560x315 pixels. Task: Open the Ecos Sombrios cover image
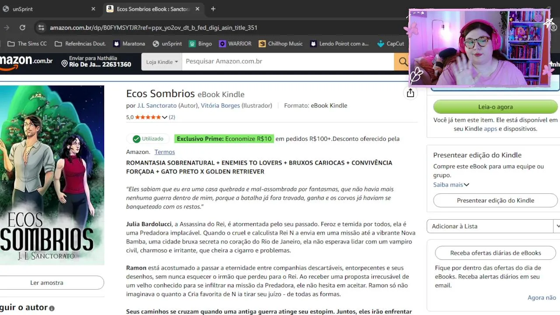tap(52, 175)
